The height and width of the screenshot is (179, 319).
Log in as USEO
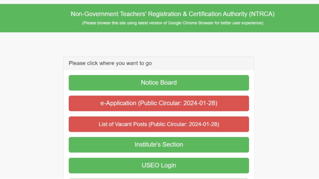[x=159, y=165]
